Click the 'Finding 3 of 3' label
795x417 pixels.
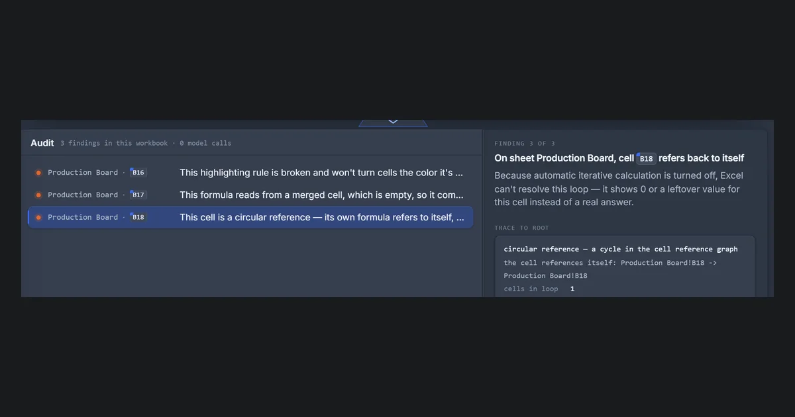[525, 144]
